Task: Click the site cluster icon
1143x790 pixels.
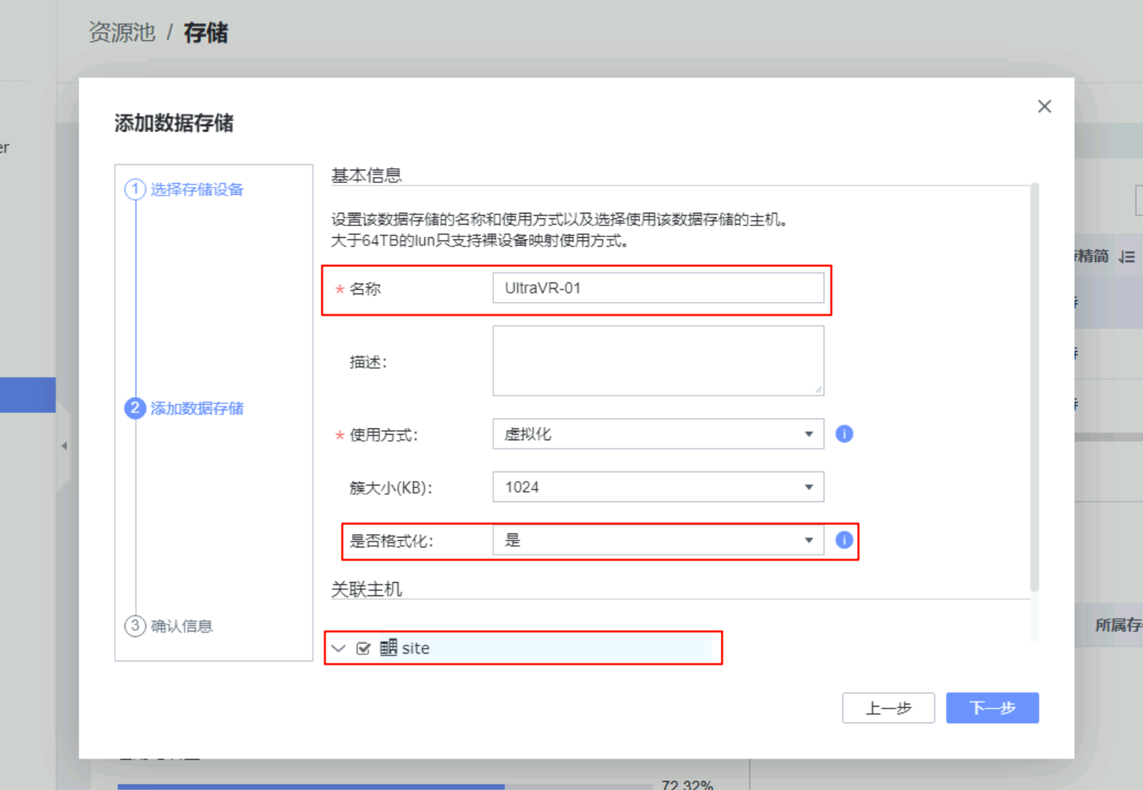Action: [x=388, y=648]
